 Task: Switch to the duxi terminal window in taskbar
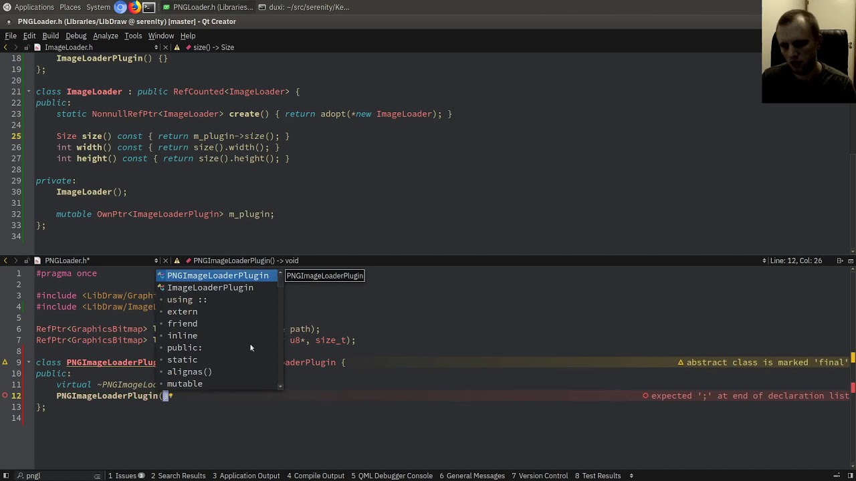coord(303,7)
